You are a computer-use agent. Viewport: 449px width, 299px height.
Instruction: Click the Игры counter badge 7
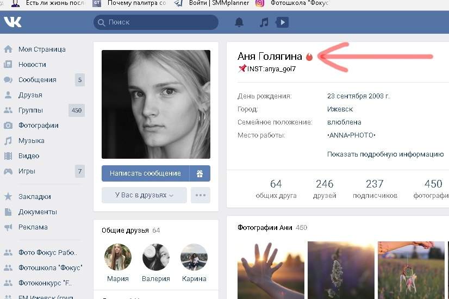80,171
